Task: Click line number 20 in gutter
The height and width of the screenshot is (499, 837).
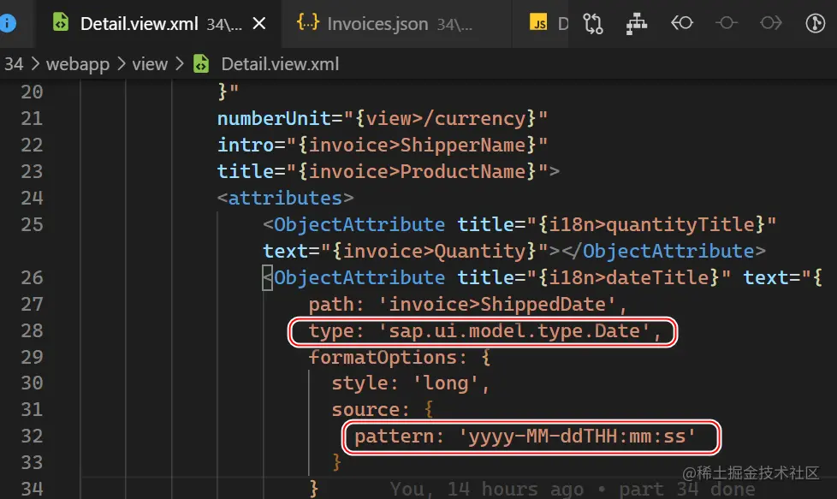Action: click(32, 92)
